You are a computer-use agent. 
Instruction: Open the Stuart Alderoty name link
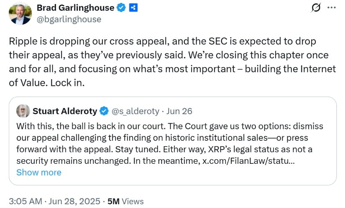pyautogui.click(x=65, y=111)
